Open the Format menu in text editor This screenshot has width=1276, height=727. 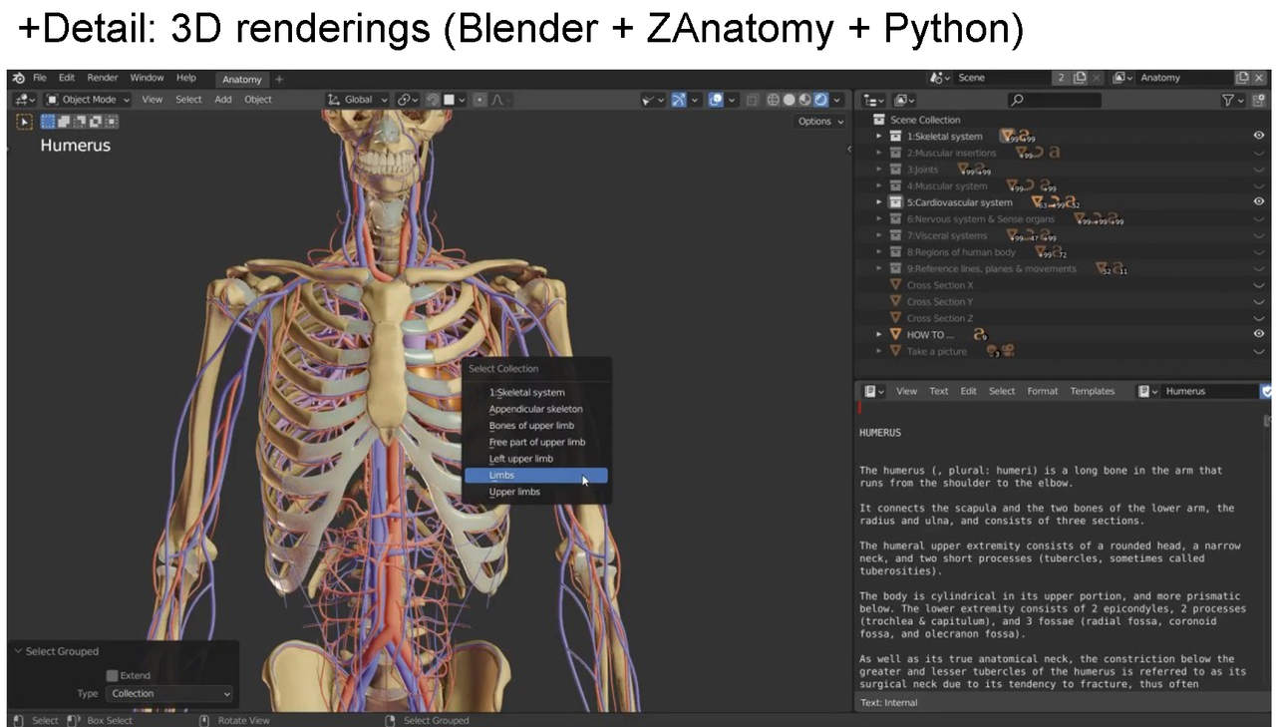tap(1042, 391)
